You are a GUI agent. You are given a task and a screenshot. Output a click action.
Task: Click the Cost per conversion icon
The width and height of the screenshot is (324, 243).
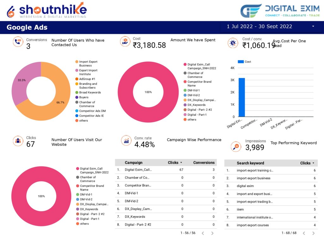[233, 43]
